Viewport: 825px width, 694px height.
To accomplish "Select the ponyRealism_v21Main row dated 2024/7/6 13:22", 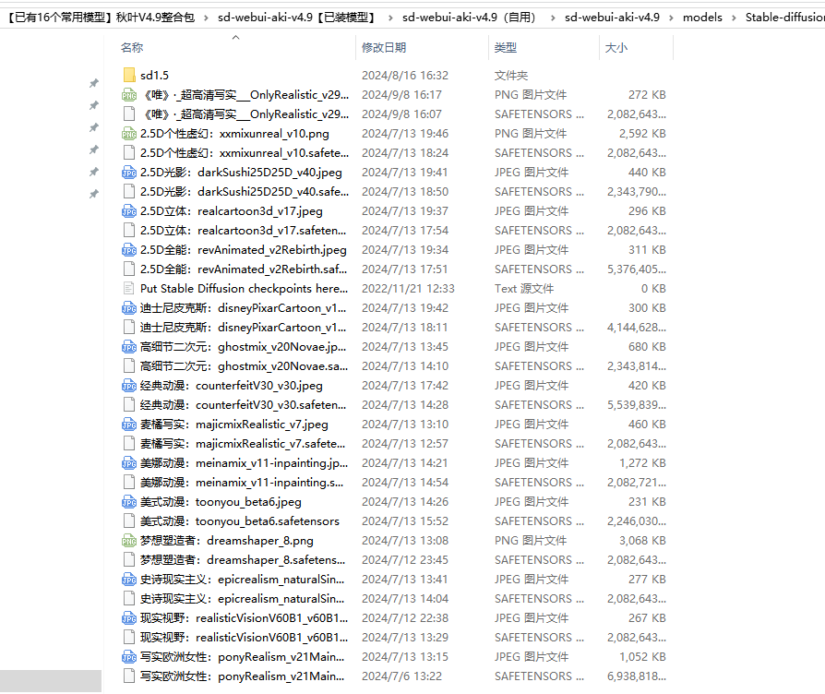I will point(395,676).
